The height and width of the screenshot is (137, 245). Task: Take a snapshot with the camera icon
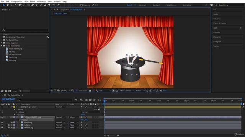pos(90,91)
